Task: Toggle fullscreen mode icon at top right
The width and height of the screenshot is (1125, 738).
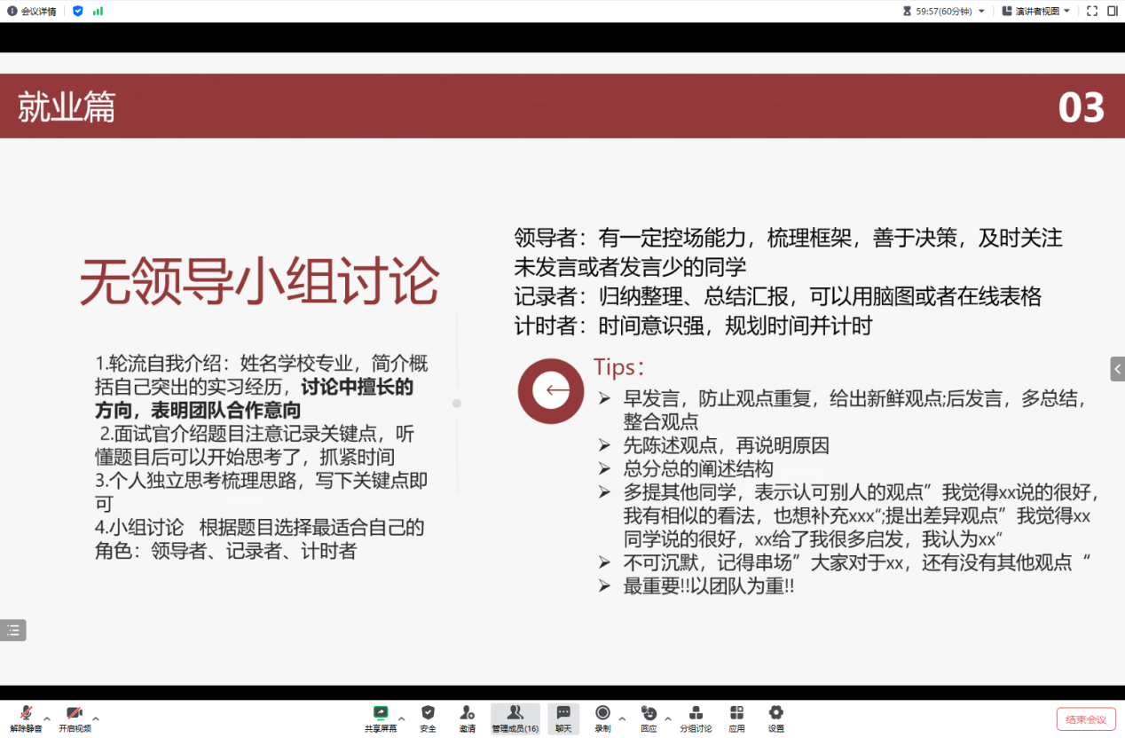Action: click(1092, 11)
